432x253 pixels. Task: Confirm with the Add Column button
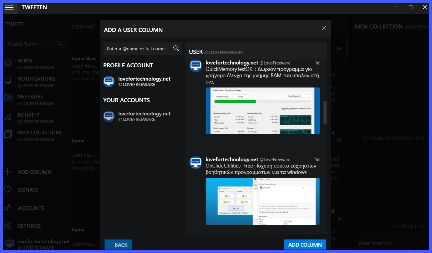point(305,245)
